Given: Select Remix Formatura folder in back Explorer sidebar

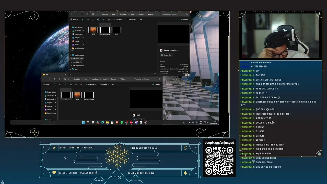Looking at the screenshot, I should (78, 48).
